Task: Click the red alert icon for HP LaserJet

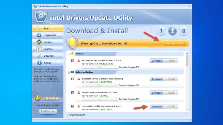Action: point(79,61)
